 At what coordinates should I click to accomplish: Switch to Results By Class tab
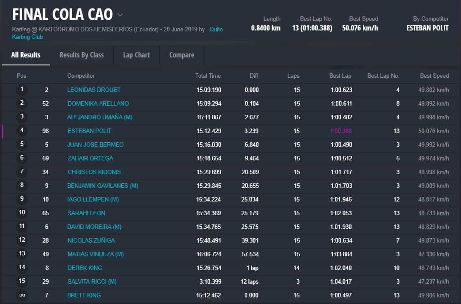(81, 55)
